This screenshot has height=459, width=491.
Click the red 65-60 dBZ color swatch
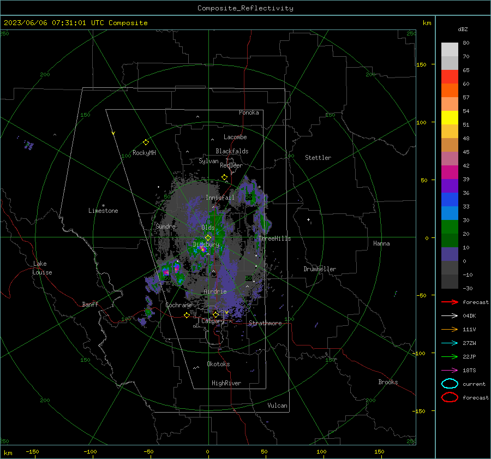[x=450, y=77]
